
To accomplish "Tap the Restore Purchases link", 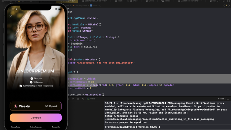I will point(36,127).
